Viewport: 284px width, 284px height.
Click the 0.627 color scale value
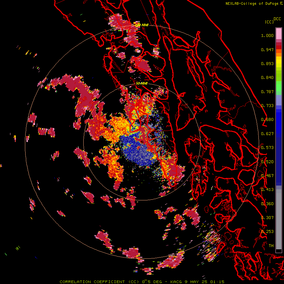tap(267, 134)
